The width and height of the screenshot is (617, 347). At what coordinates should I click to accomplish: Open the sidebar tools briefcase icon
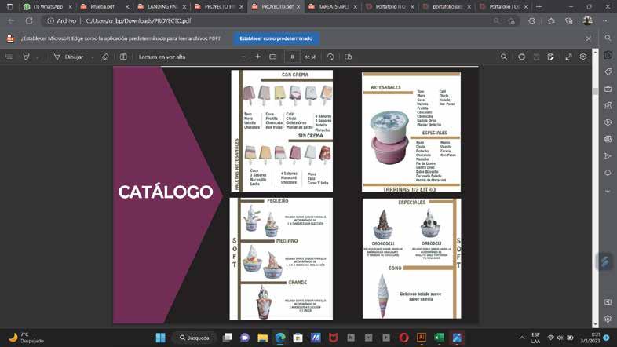(x=608, y=89)
